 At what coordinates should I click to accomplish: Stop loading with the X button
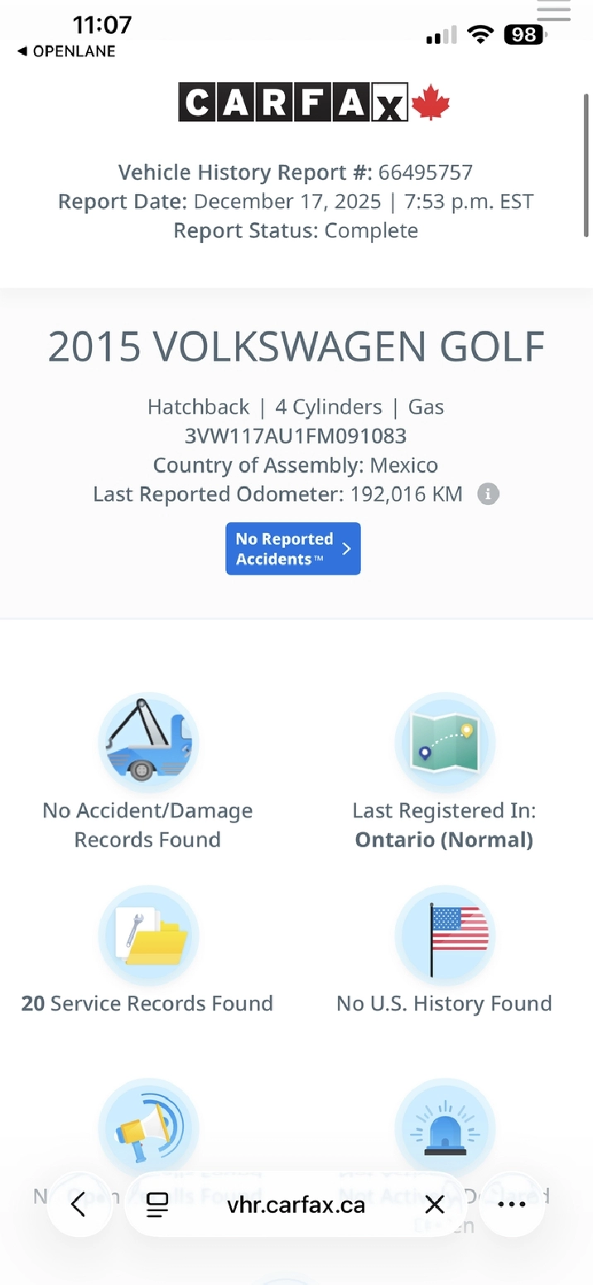pyautogui.click(x=435, y=1205)
